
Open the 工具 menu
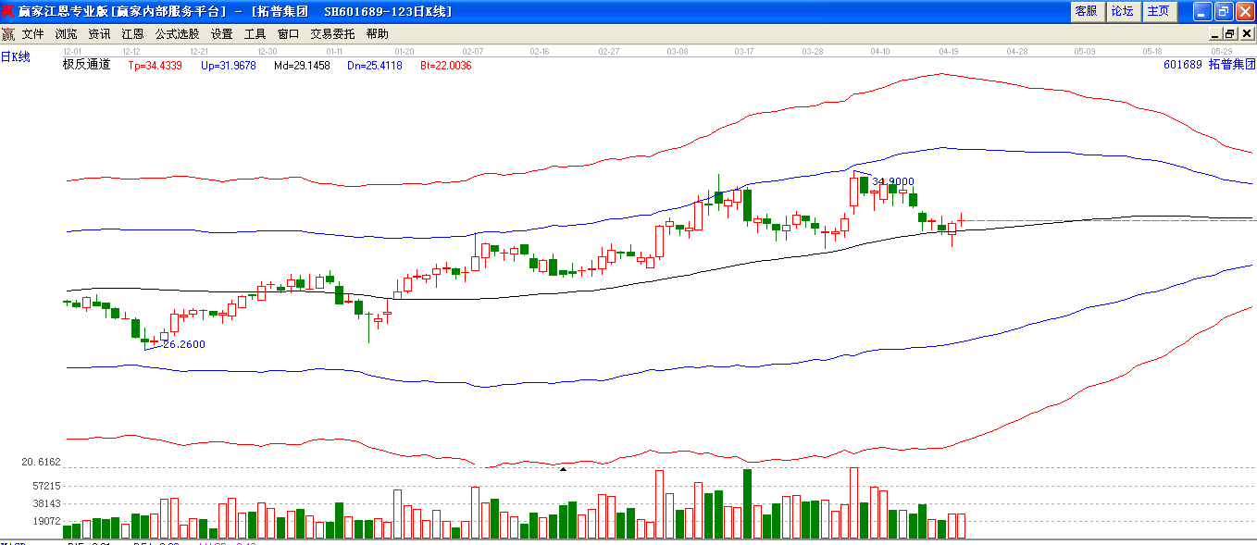tap(255, 33)
